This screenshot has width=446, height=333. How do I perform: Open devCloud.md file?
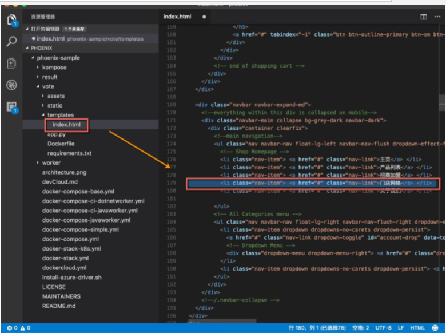[59, 182]
